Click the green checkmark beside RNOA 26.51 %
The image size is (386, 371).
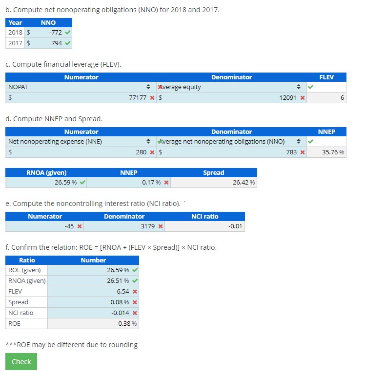pos(135,280)
